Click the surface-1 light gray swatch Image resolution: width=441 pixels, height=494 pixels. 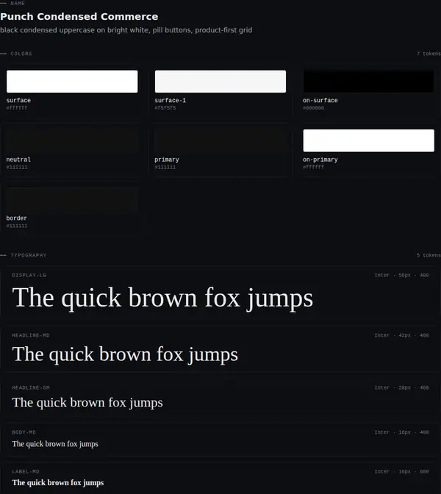(220, 82)
